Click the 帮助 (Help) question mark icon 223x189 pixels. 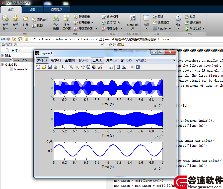[x=178, y=18]
